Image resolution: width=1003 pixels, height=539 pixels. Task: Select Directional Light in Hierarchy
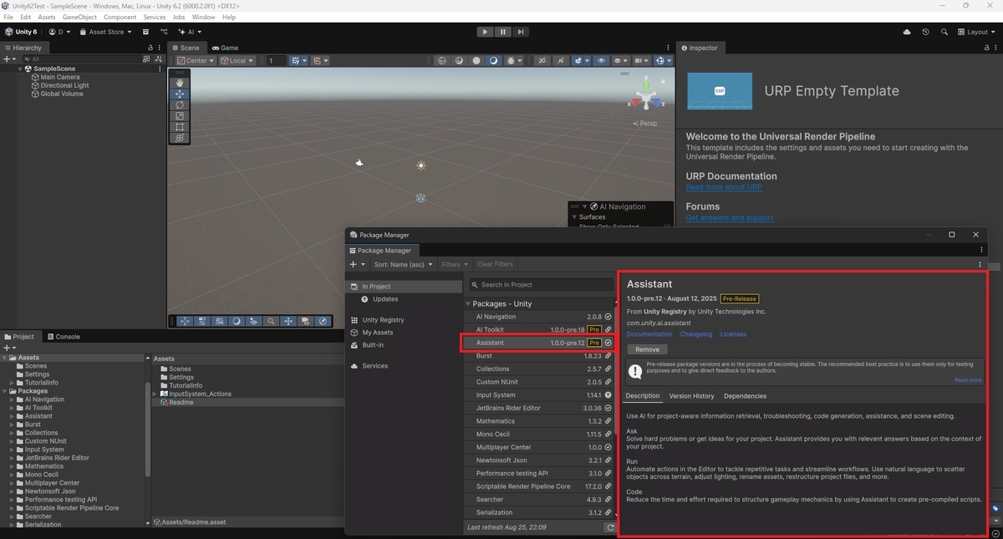64,85
